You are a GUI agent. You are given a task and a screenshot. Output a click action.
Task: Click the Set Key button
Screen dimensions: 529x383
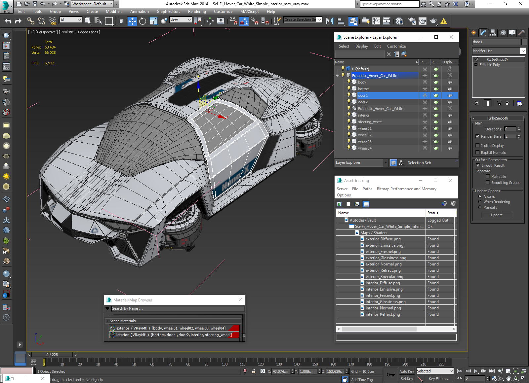click(x=407, y=379)
